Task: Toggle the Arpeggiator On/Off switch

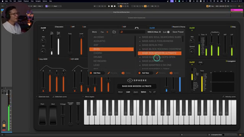Action: pos(192,62)
